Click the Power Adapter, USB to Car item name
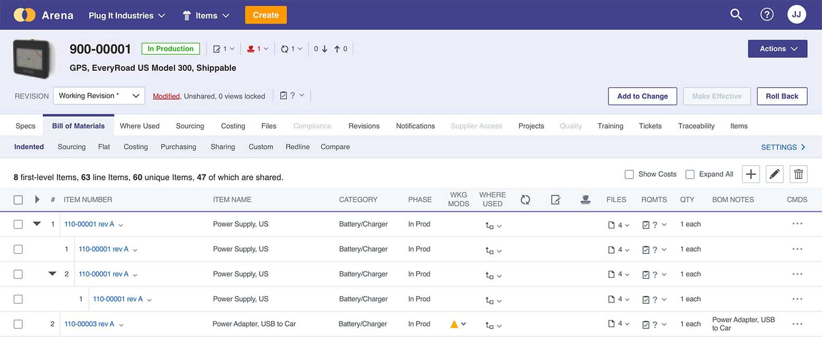The height and width of the screenshot is (337, 822). [x=254, y=324]
